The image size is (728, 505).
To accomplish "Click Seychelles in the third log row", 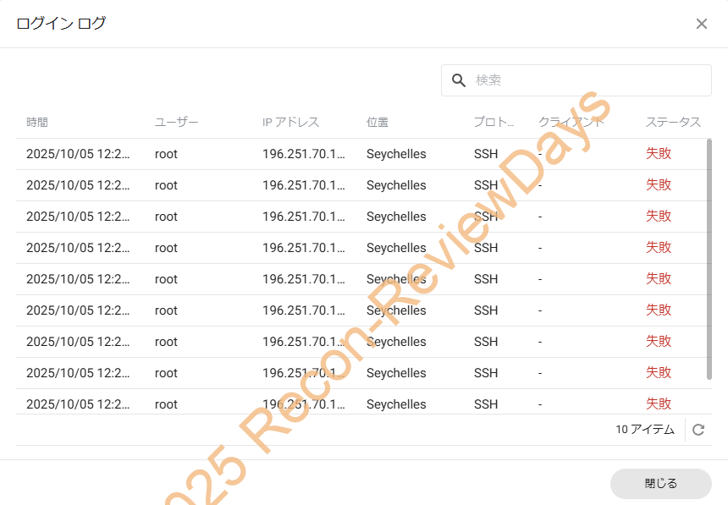I will pyautogui.click(x=396, y=217).
